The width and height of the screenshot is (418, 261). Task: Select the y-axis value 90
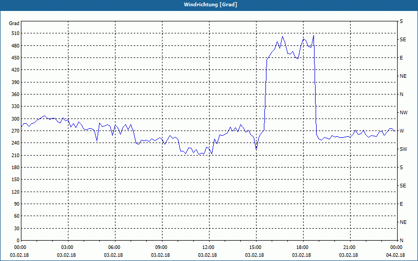(x=17, y=204)
